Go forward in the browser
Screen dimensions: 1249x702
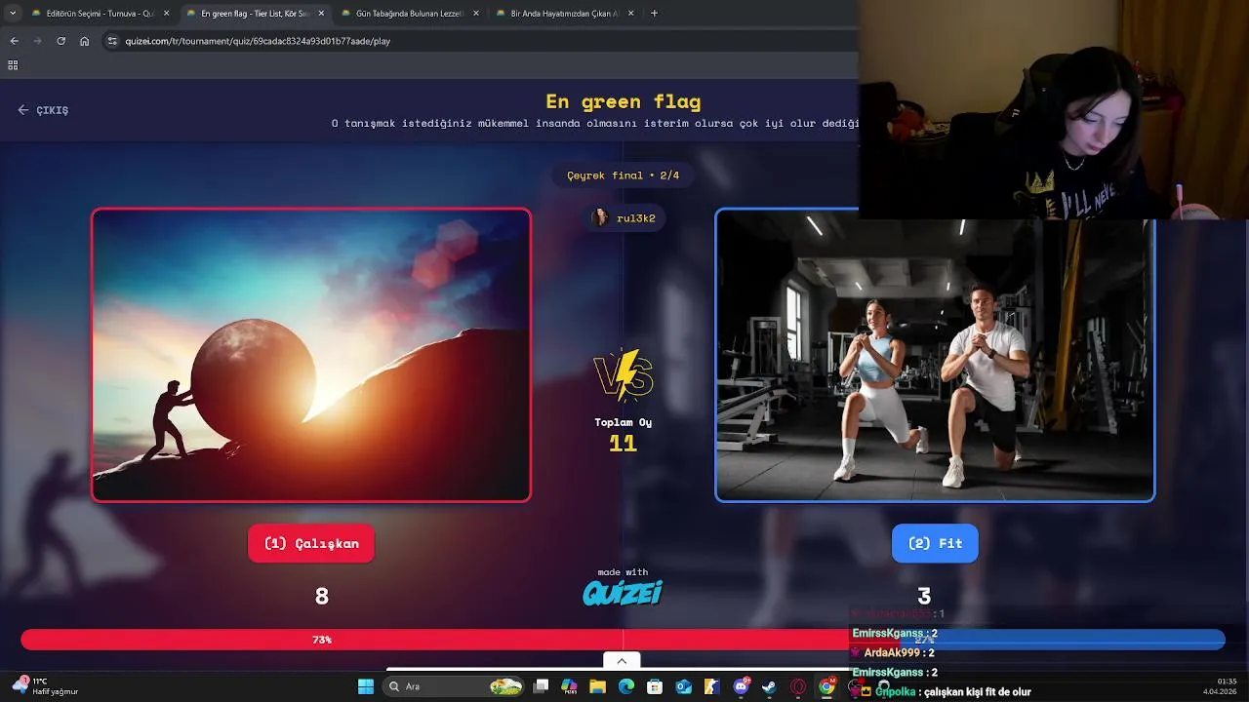click(x=37, y=41)
